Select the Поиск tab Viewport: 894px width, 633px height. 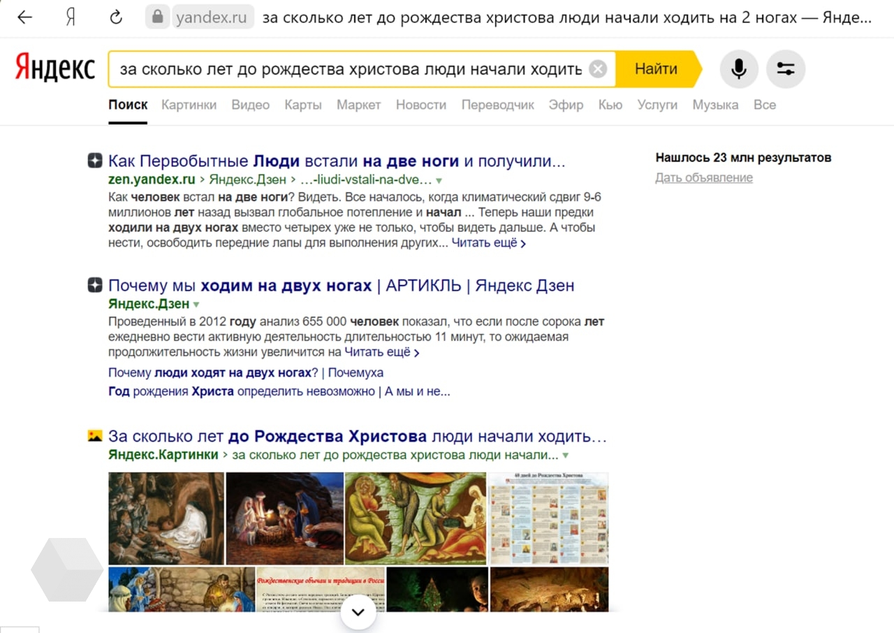coord(128,105)
